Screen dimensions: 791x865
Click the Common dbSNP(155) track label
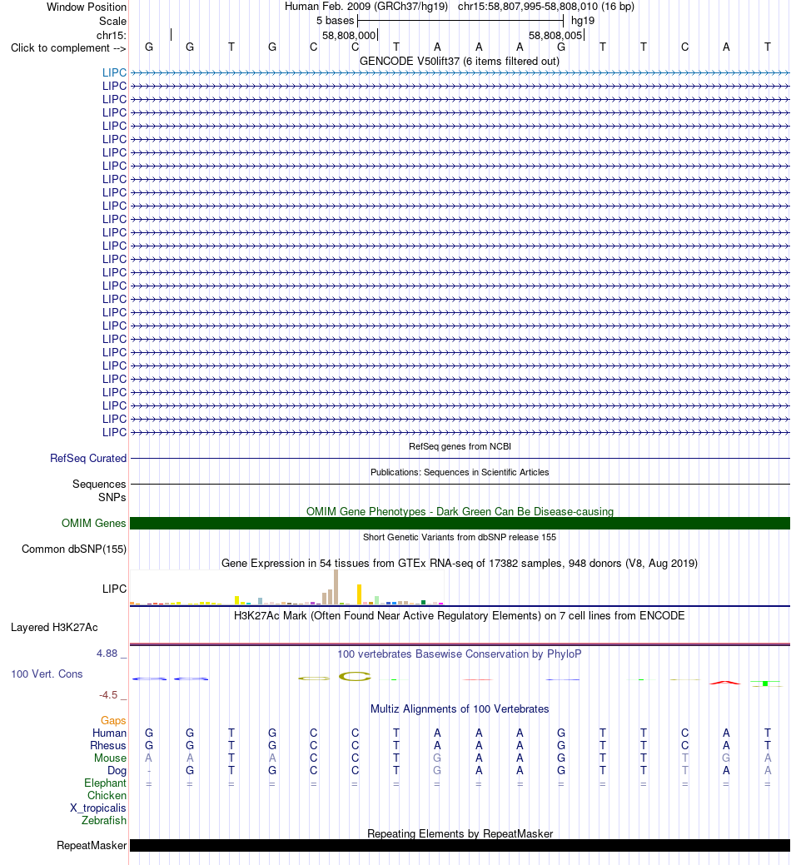tap(74, 549)
